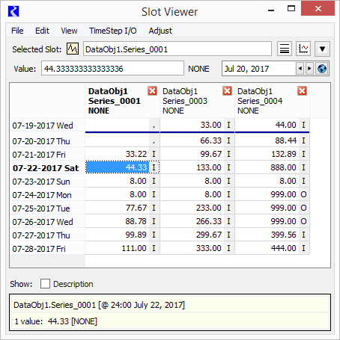Select the 888.00 cell in Series_0004
The image size is (340, 340).
click(267, 167)
